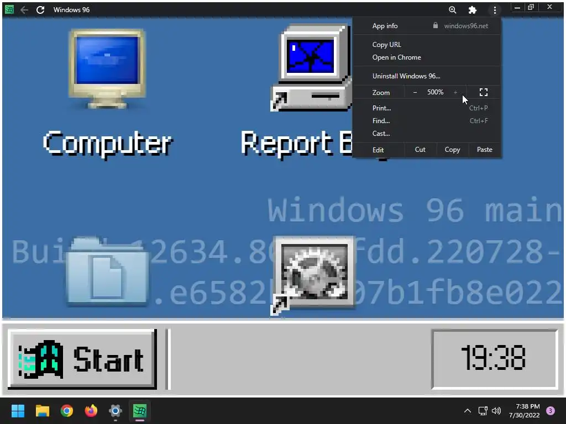
Task: Open the notification badge showing 3
Action: [551, 411]
